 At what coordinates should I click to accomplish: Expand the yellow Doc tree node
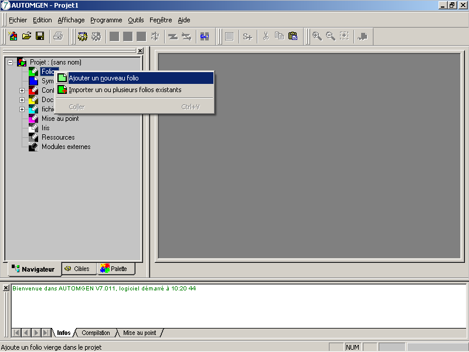point(22,100)
